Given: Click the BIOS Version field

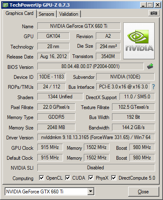Looking at the screenshot, I should (90, 66).
